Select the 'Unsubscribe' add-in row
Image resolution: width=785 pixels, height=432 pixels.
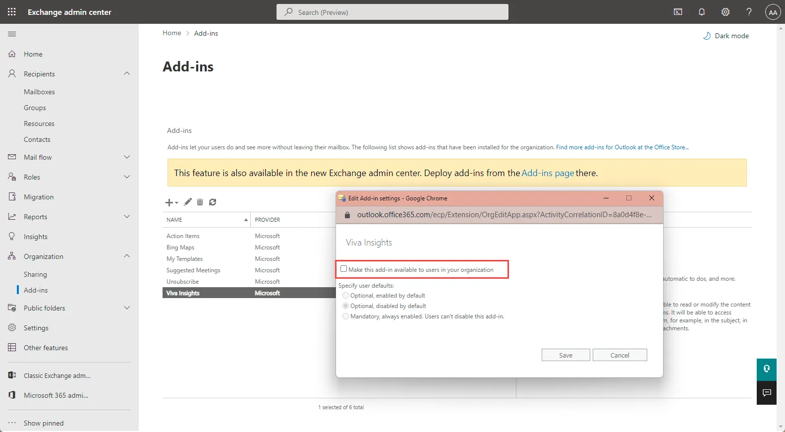click(x=249, y=282)
